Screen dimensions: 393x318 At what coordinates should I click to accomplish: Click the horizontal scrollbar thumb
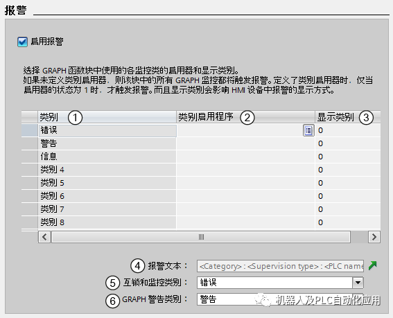(201, 237)
